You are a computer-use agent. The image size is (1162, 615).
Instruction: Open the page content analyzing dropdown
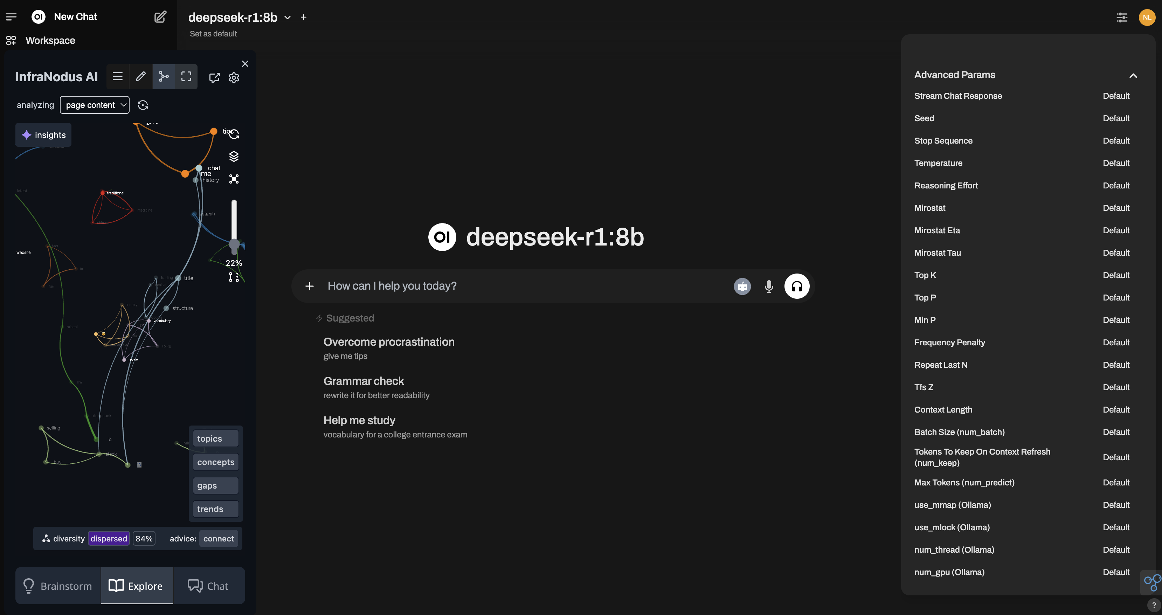tap(95, 105)
